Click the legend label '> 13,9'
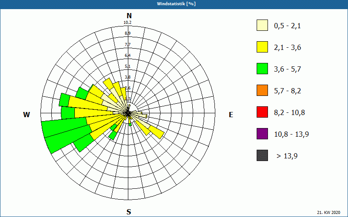This screenshot has width=348, height=217. (287, 156)
